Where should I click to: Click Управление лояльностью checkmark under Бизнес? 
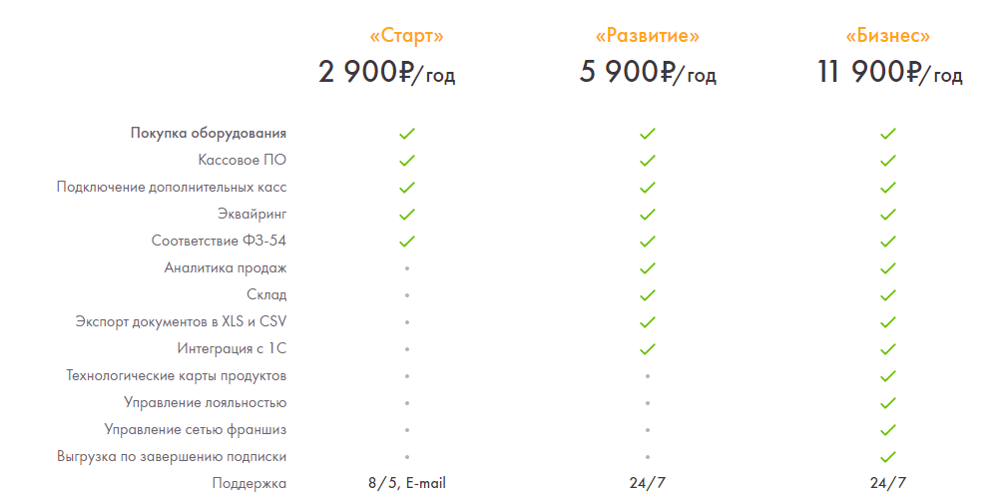point(887,402)
